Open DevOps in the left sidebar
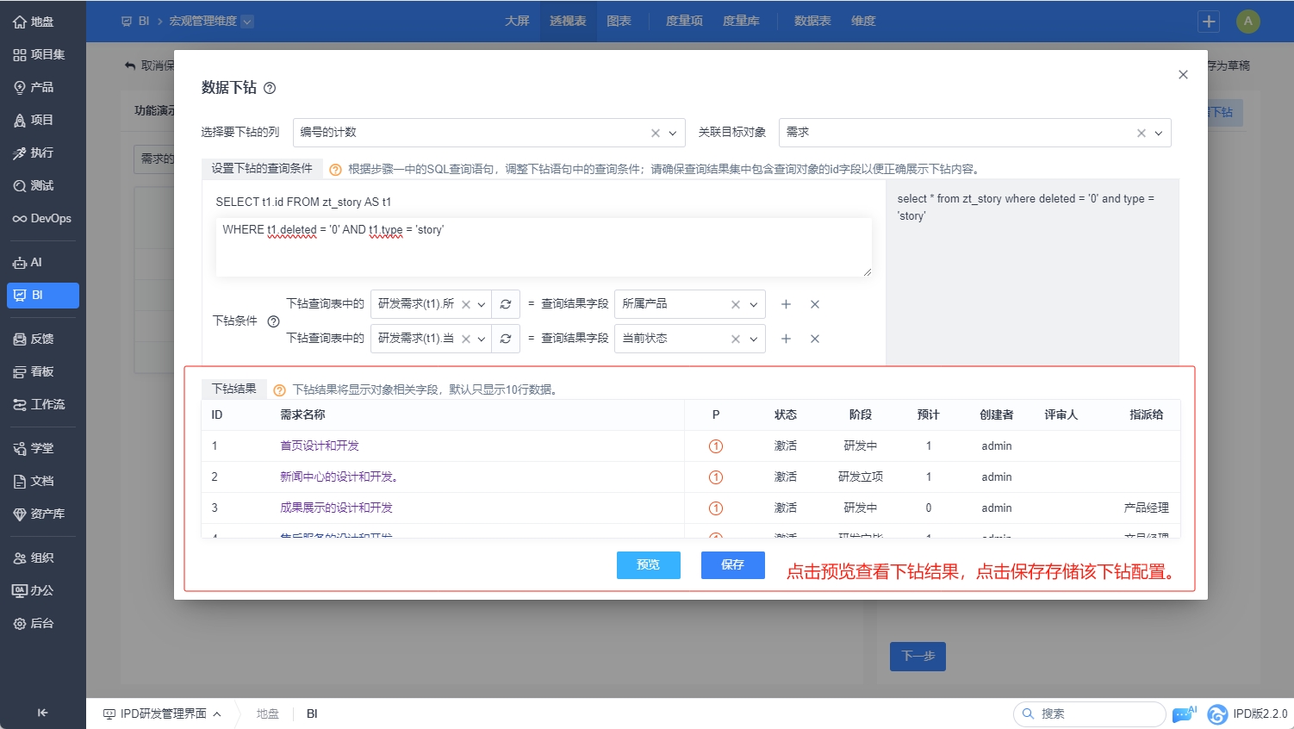The image size is (1294, 729). click(x=42, y=219)
